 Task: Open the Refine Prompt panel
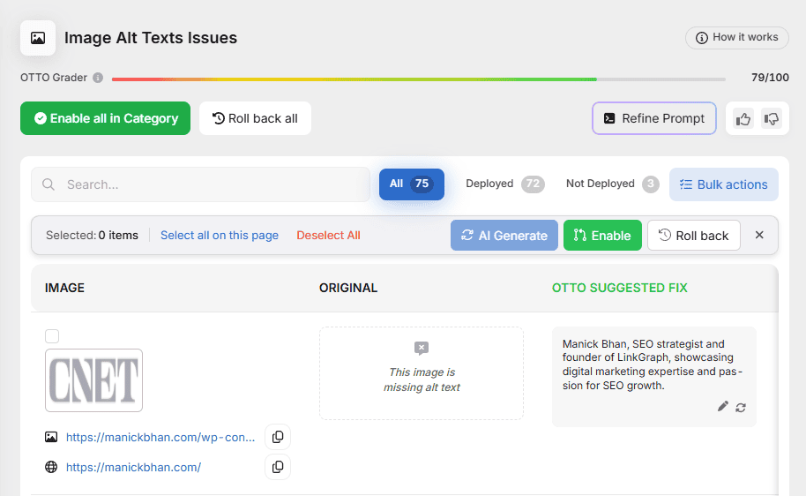click(x=653, y=118)
